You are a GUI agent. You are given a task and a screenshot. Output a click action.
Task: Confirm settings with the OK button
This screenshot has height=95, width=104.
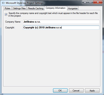[x=60, y=90]
